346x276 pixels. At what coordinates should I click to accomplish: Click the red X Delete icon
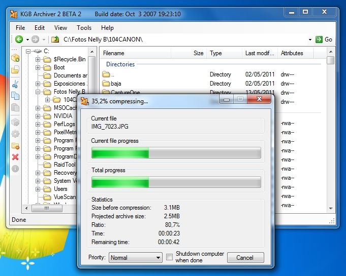pyautogui.click(x=15, y=157)
